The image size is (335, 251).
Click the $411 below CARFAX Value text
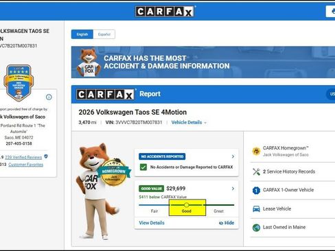(x=163, y=197)
